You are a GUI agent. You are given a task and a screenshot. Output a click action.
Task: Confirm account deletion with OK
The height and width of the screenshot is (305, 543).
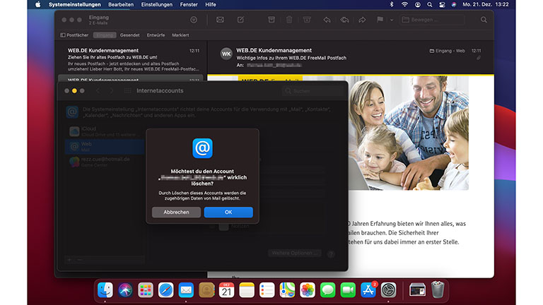coord(228,213)
